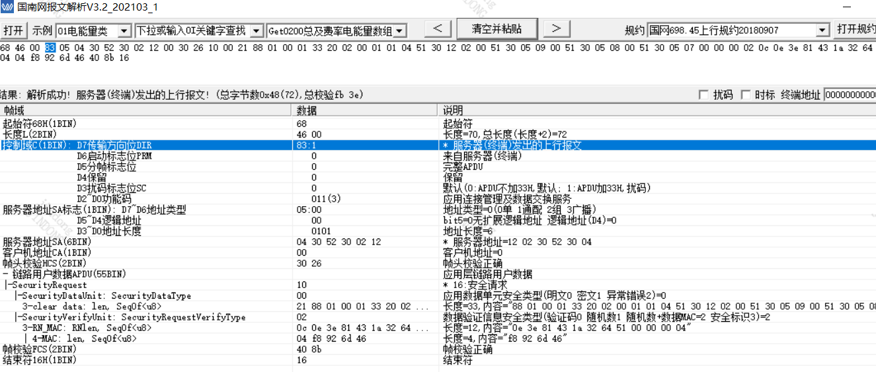The width and height of the screenshot is (876, 372).
Task: Click data cell '04 f8 92 6d 46'
Action: tap(331, 338)
